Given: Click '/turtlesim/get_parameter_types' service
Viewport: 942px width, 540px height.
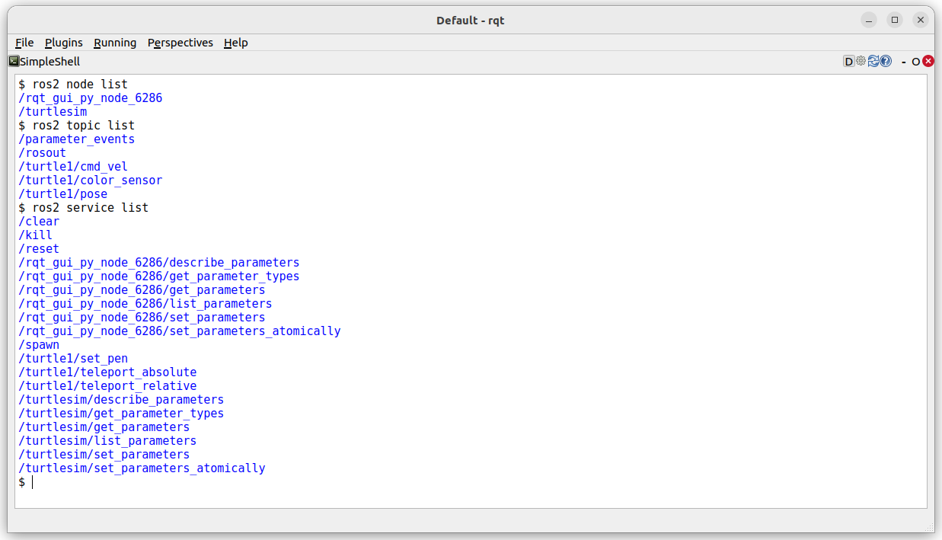Looking at the screenshot, I should [121, 413].
